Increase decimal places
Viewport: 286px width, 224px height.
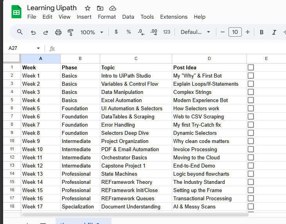154,32
